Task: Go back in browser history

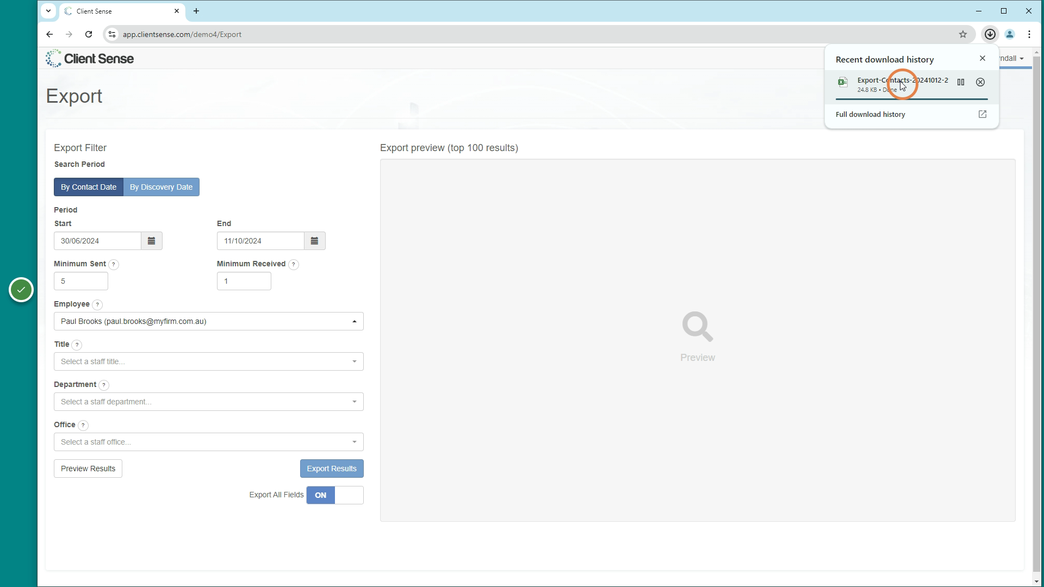Action: click(49, 34)
